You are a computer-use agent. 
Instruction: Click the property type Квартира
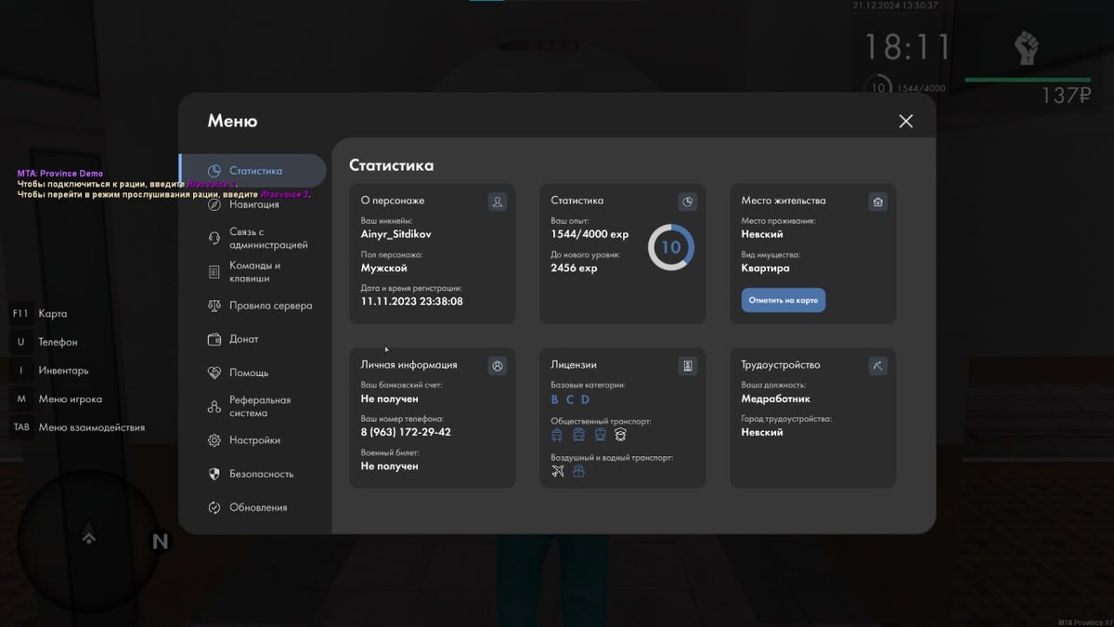(766, 268)
